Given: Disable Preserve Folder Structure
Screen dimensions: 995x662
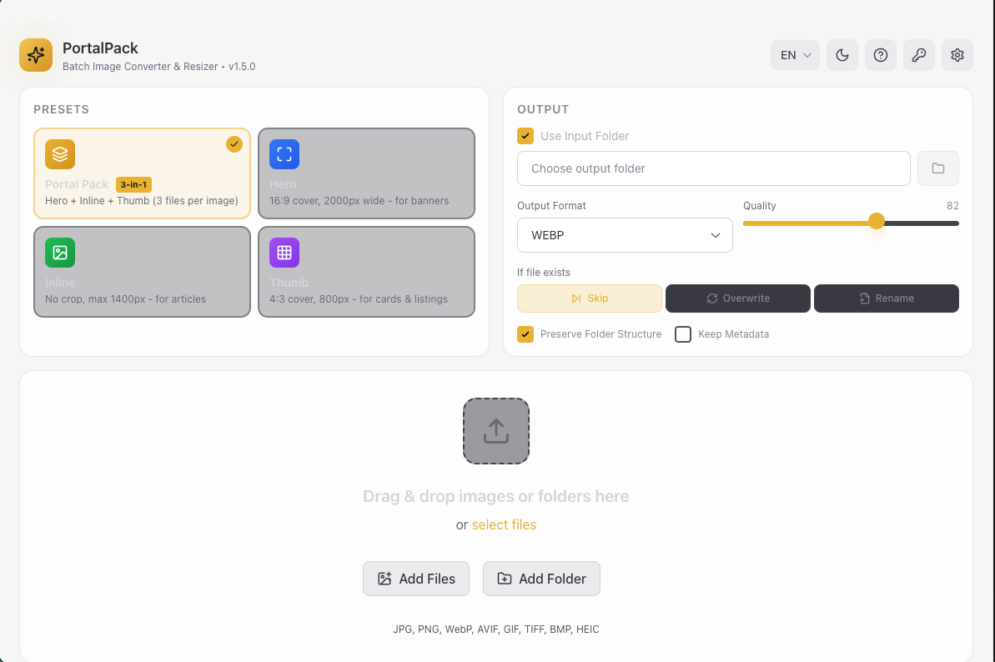Looking at the screenshot, I should pyautogui.click(x=525, y=334).
